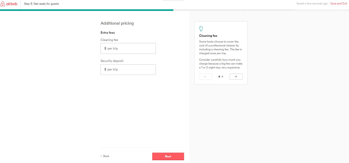Click the Airbnb logo
This screenshot has height=163, width=349.
pos(9,4)
